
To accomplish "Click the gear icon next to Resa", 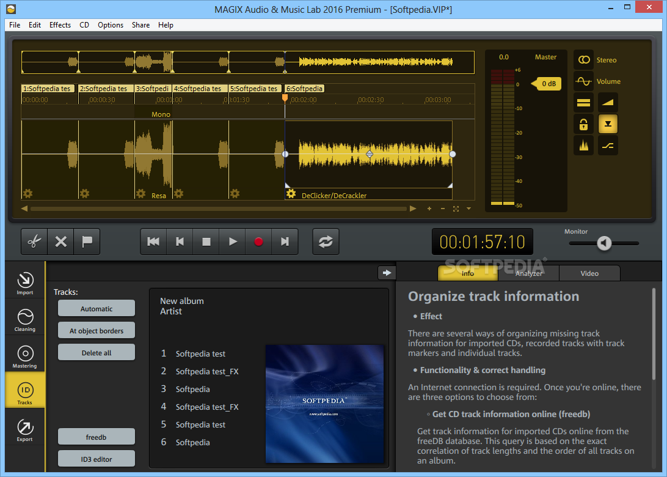I will (x=141, y=194).
